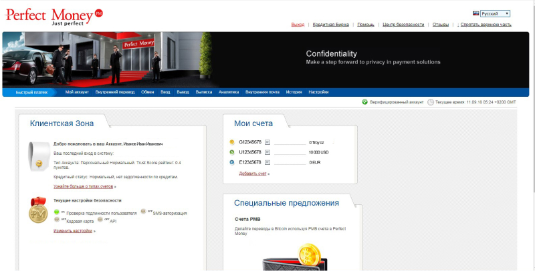Click the green verified account checkmark

(x=364, y=102)
